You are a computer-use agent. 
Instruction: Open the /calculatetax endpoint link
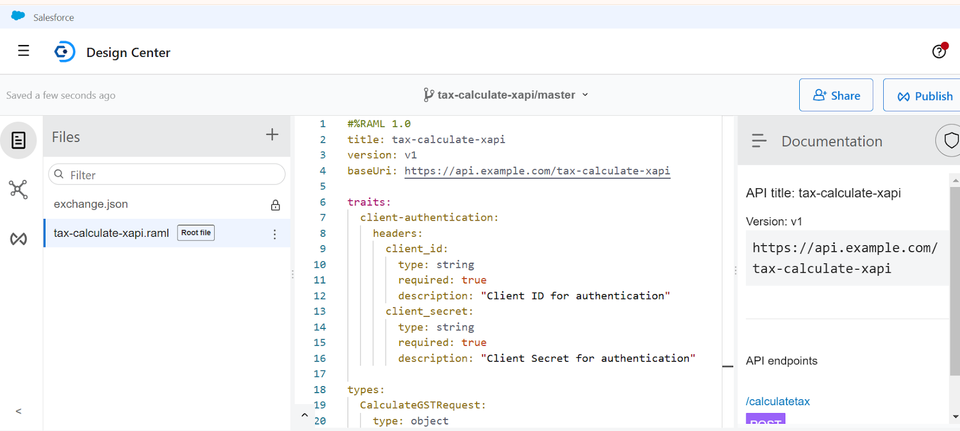tap(778, 402)
